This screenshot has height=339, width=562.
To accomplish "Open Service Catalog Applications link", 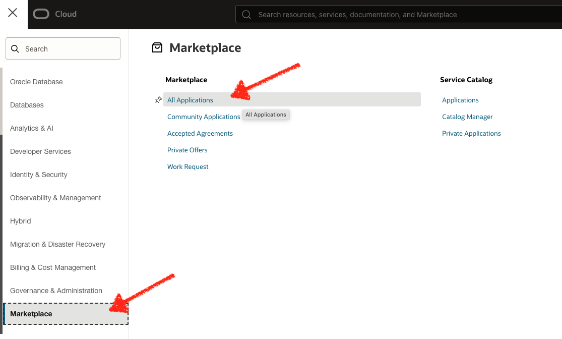I will tap(460, 100).
